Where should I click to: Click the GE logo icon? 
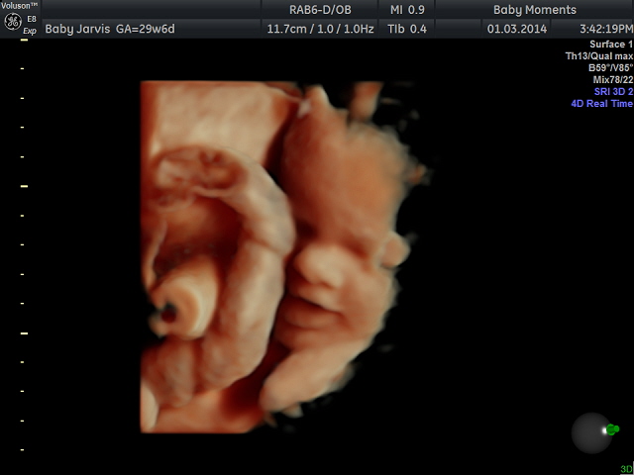13,22
